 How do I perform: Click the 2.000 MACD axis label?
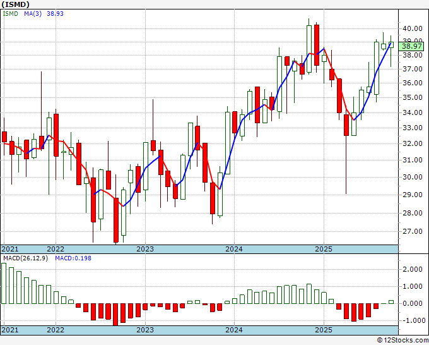point(413,269)
